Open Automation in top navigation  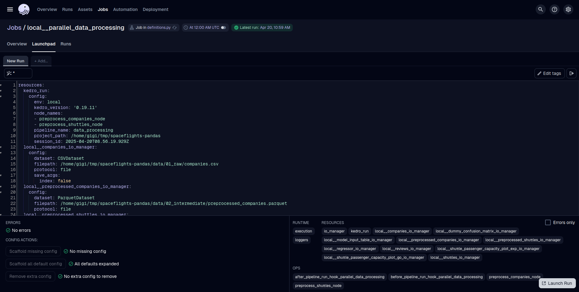point(125,9)
